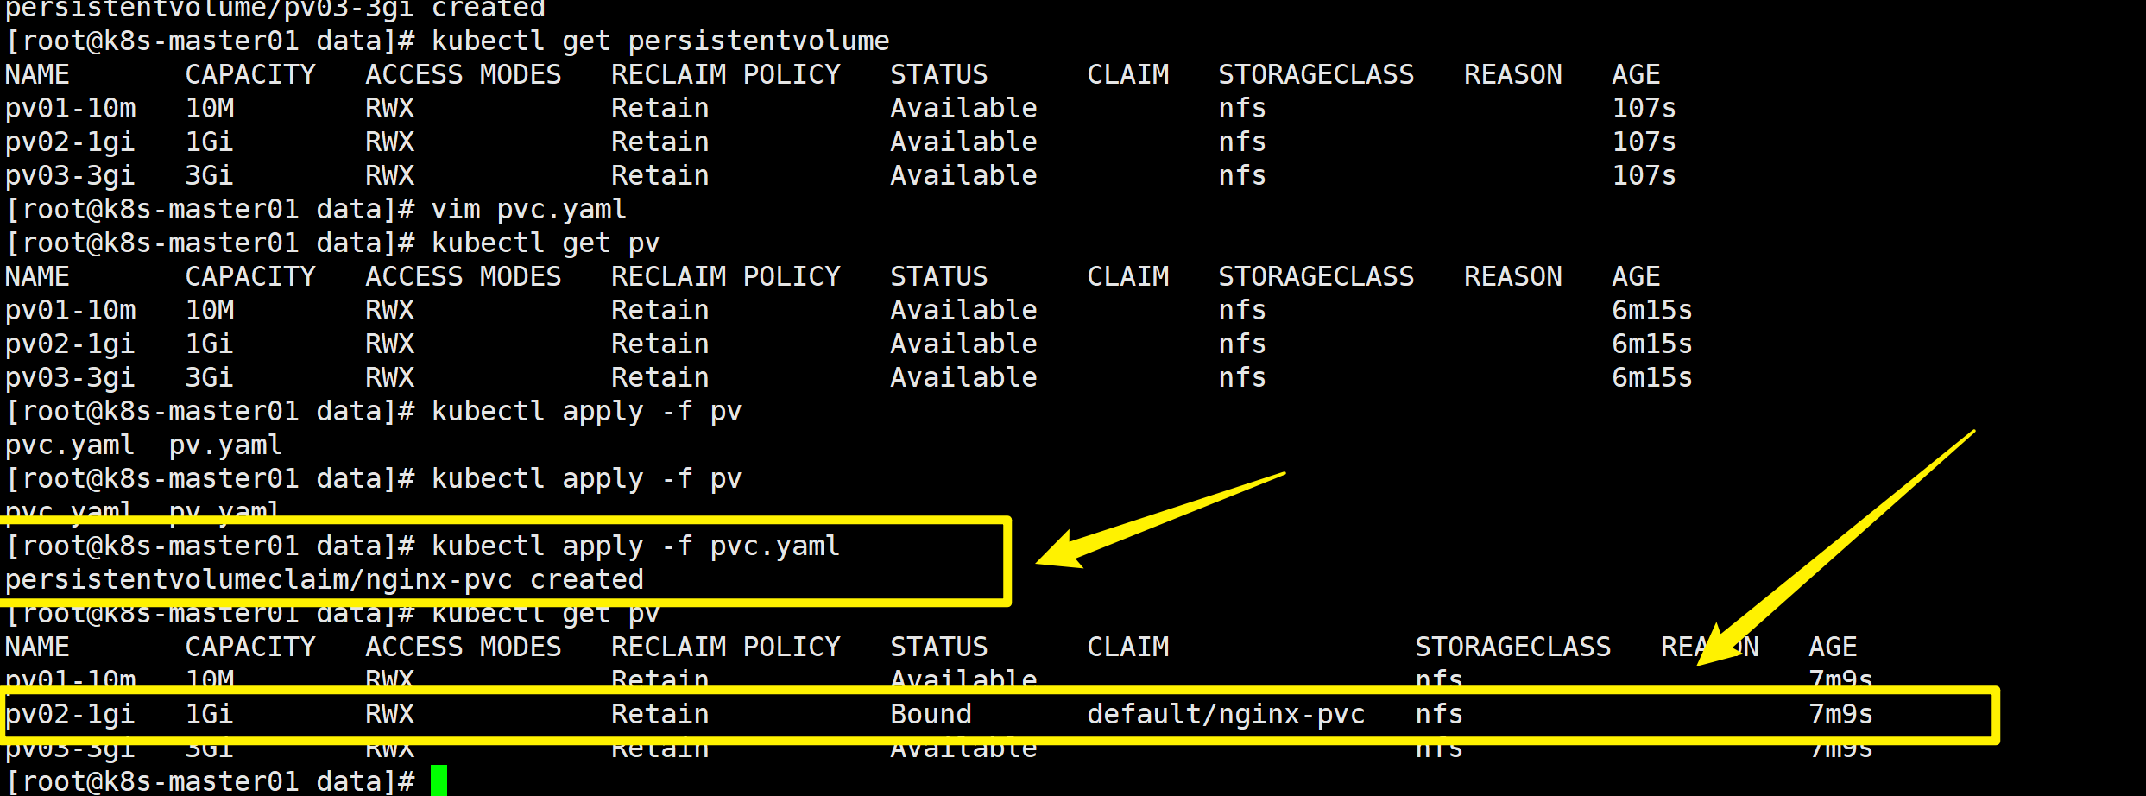Click the "107s" age in the pv03-3gi row

coord(1644,176)
